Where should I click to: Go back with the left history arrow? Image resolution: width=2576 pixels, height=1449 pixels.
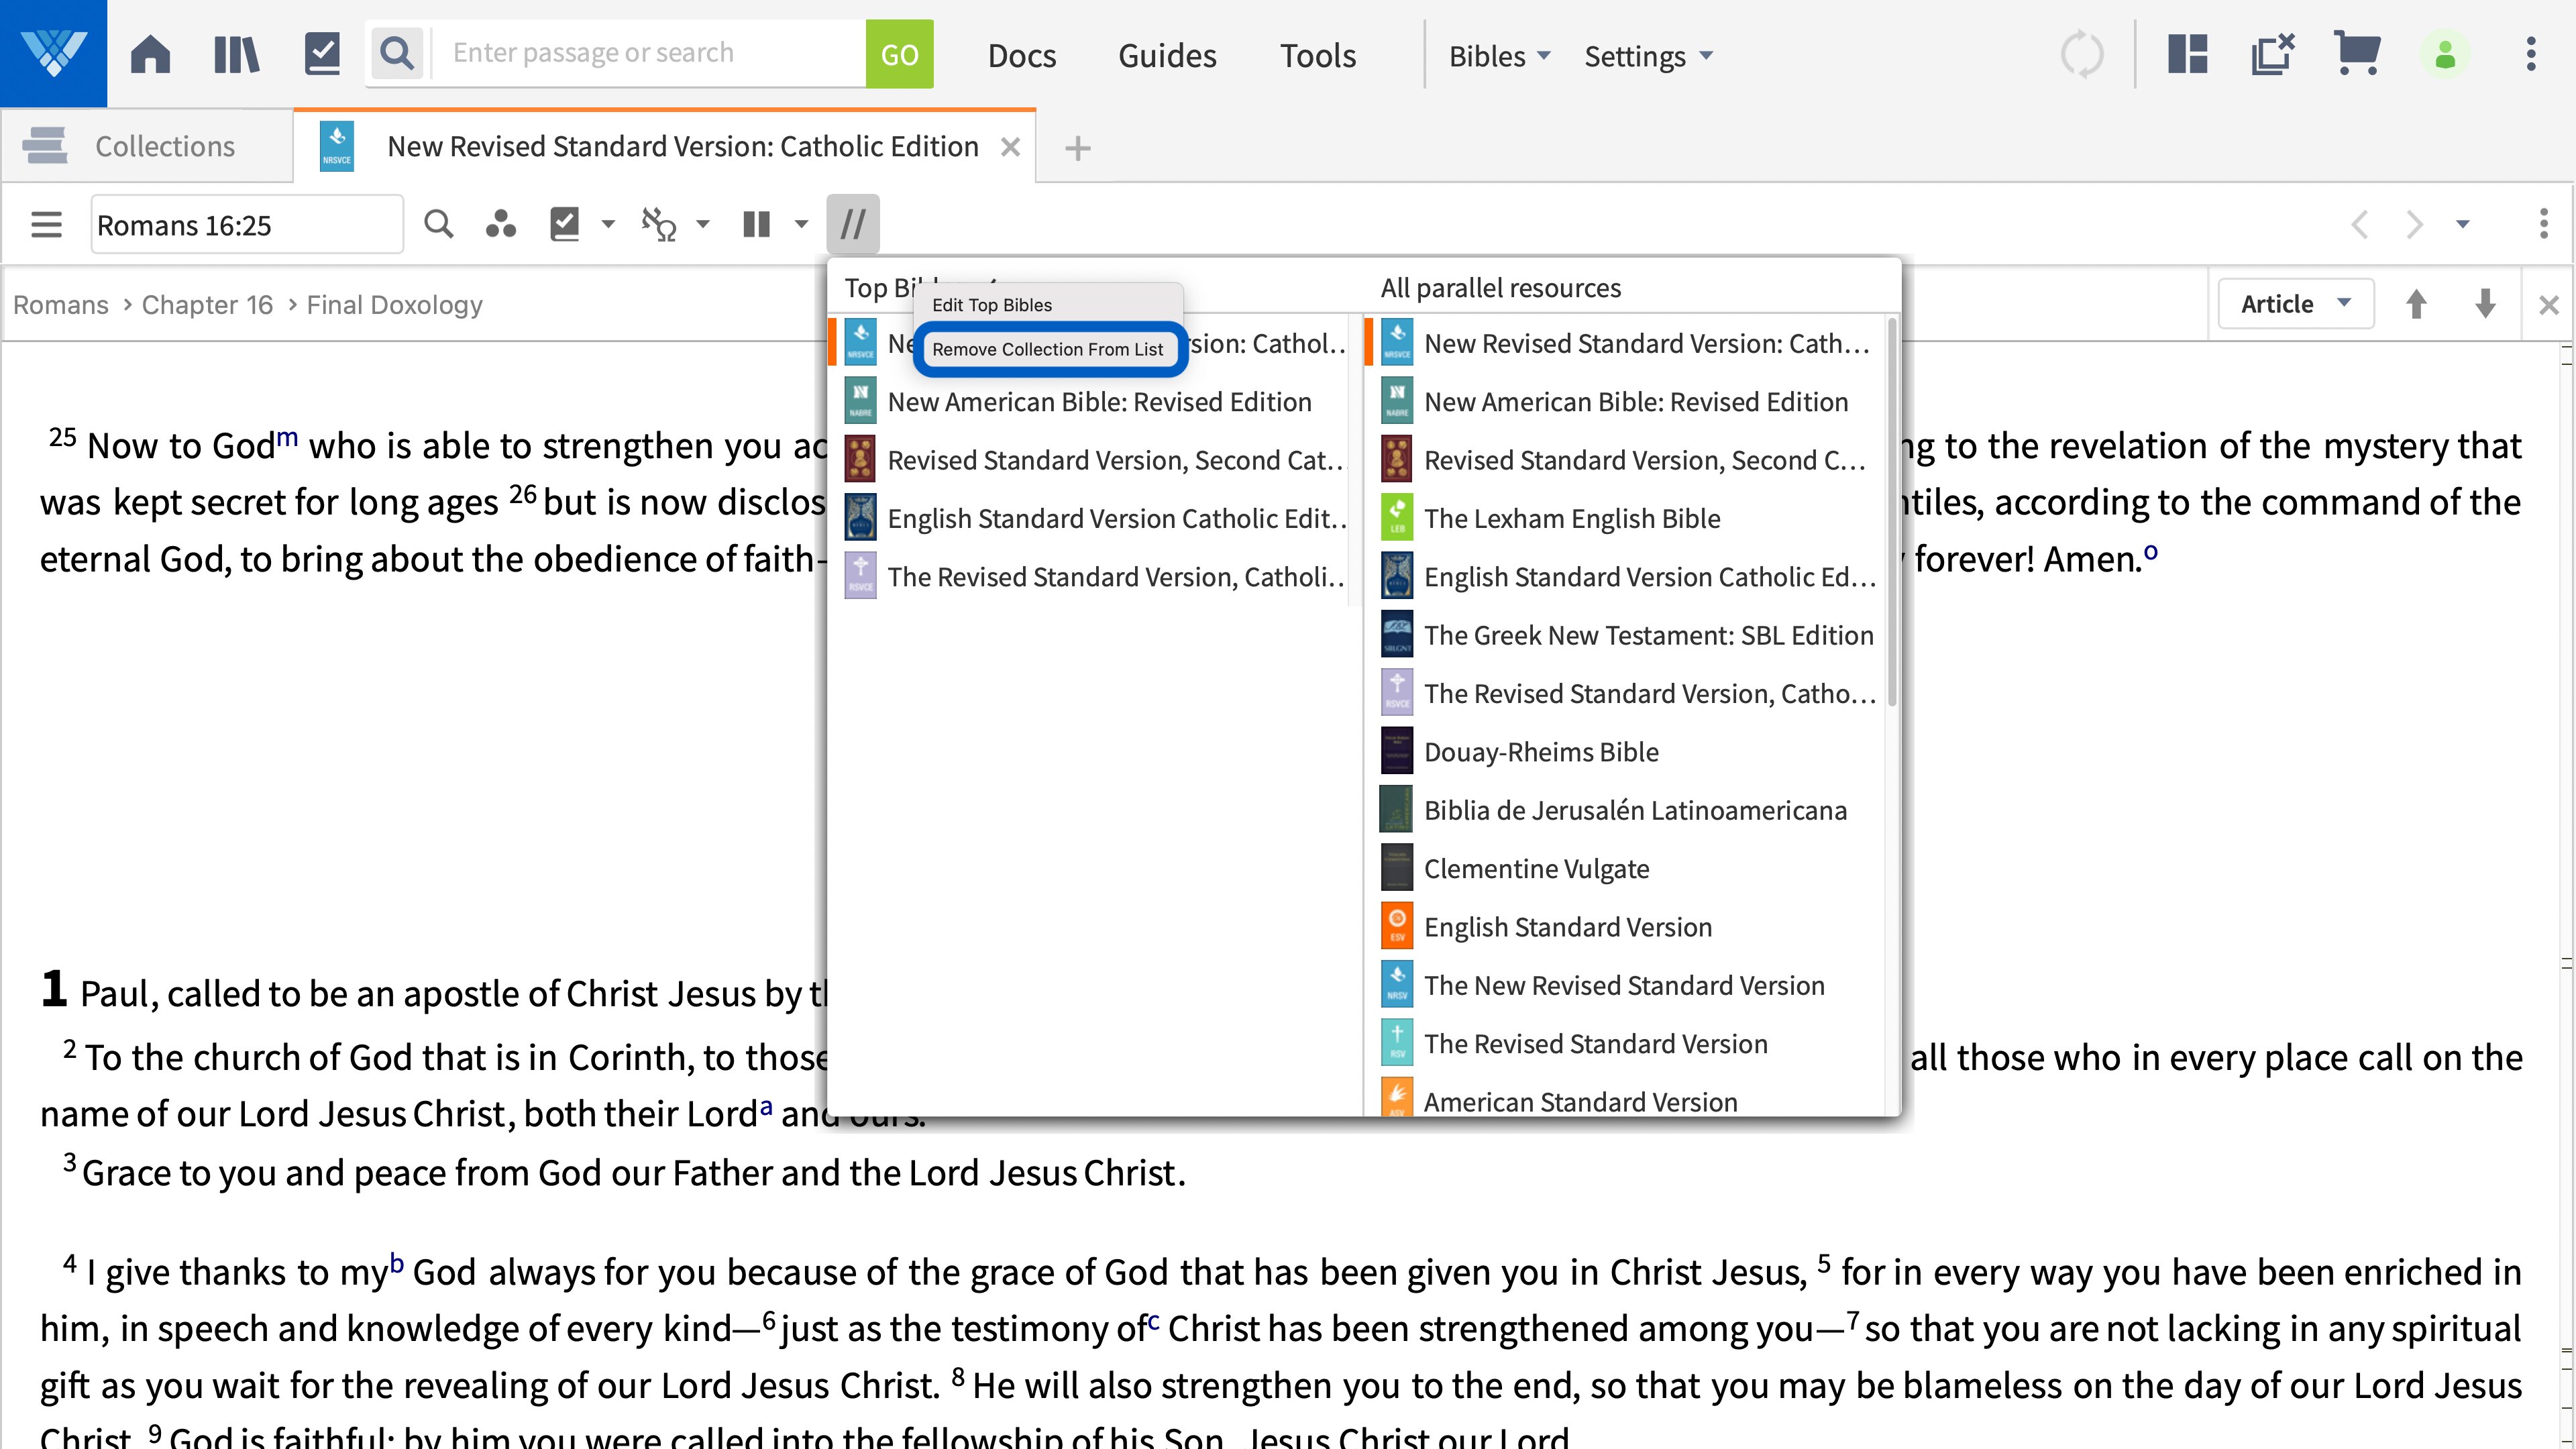(x=2360, y=224)
